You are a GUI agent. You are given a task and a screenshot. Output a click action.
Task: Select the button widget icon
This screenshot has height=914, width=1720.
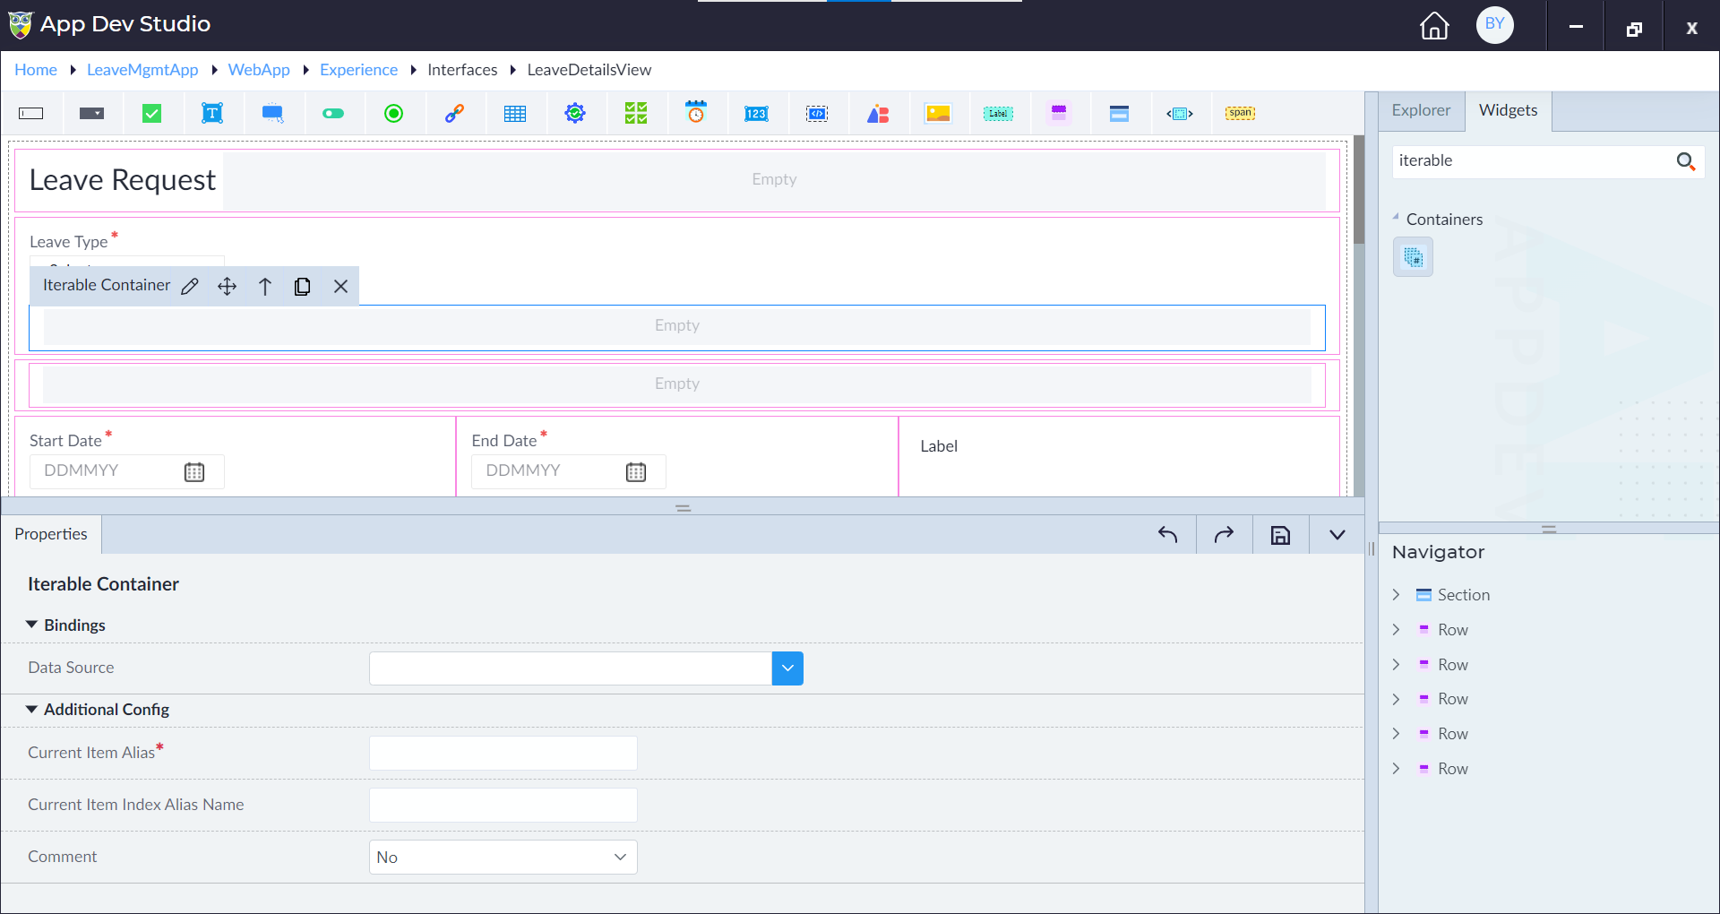tap(273, 114)
